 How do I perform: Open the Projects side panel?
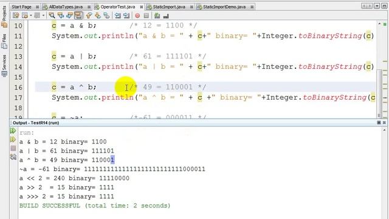coord(4,16)
